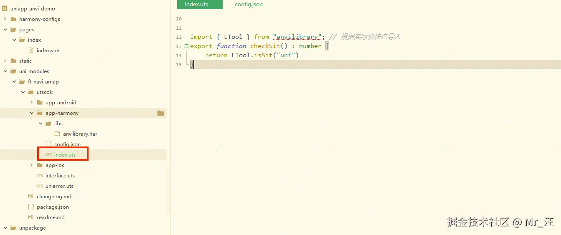Click the uni_modules folder icon

click(x=13, y=71)
